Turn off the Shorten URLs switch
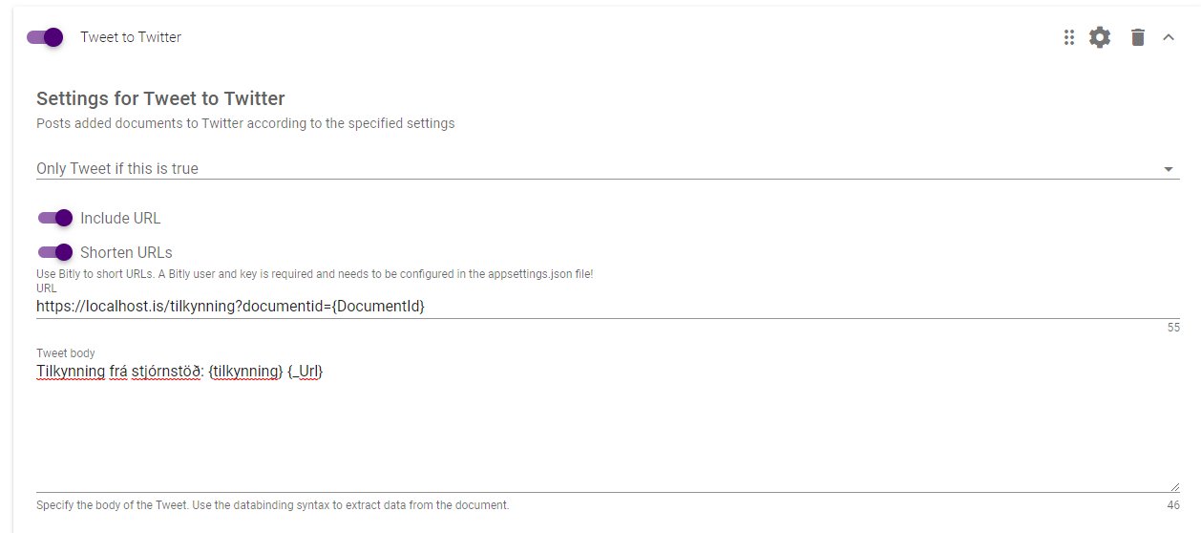This screenshot has width=1201, height=533. point(55,252)
